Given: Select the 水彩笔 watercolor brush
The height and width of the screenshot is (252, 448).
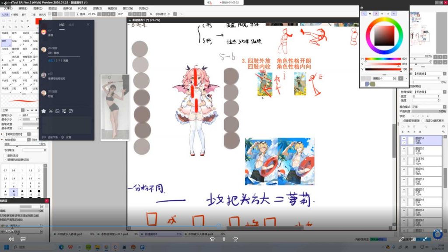Looking at the screenshot, I should [x=26, y=42].
